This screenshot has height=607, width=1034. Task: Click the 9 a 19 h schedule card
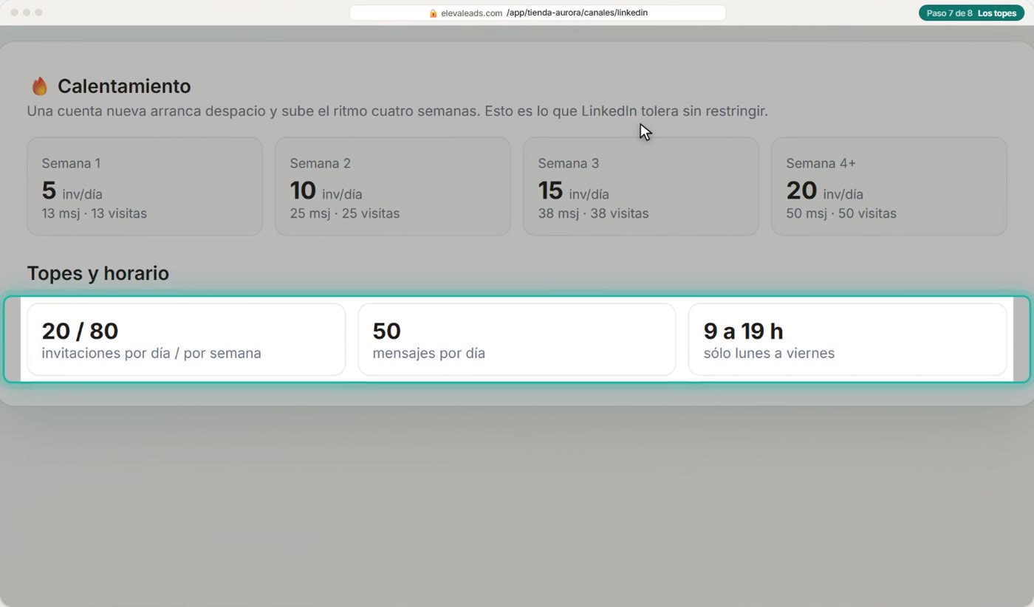pyautogui.click(x=848, y=340)
